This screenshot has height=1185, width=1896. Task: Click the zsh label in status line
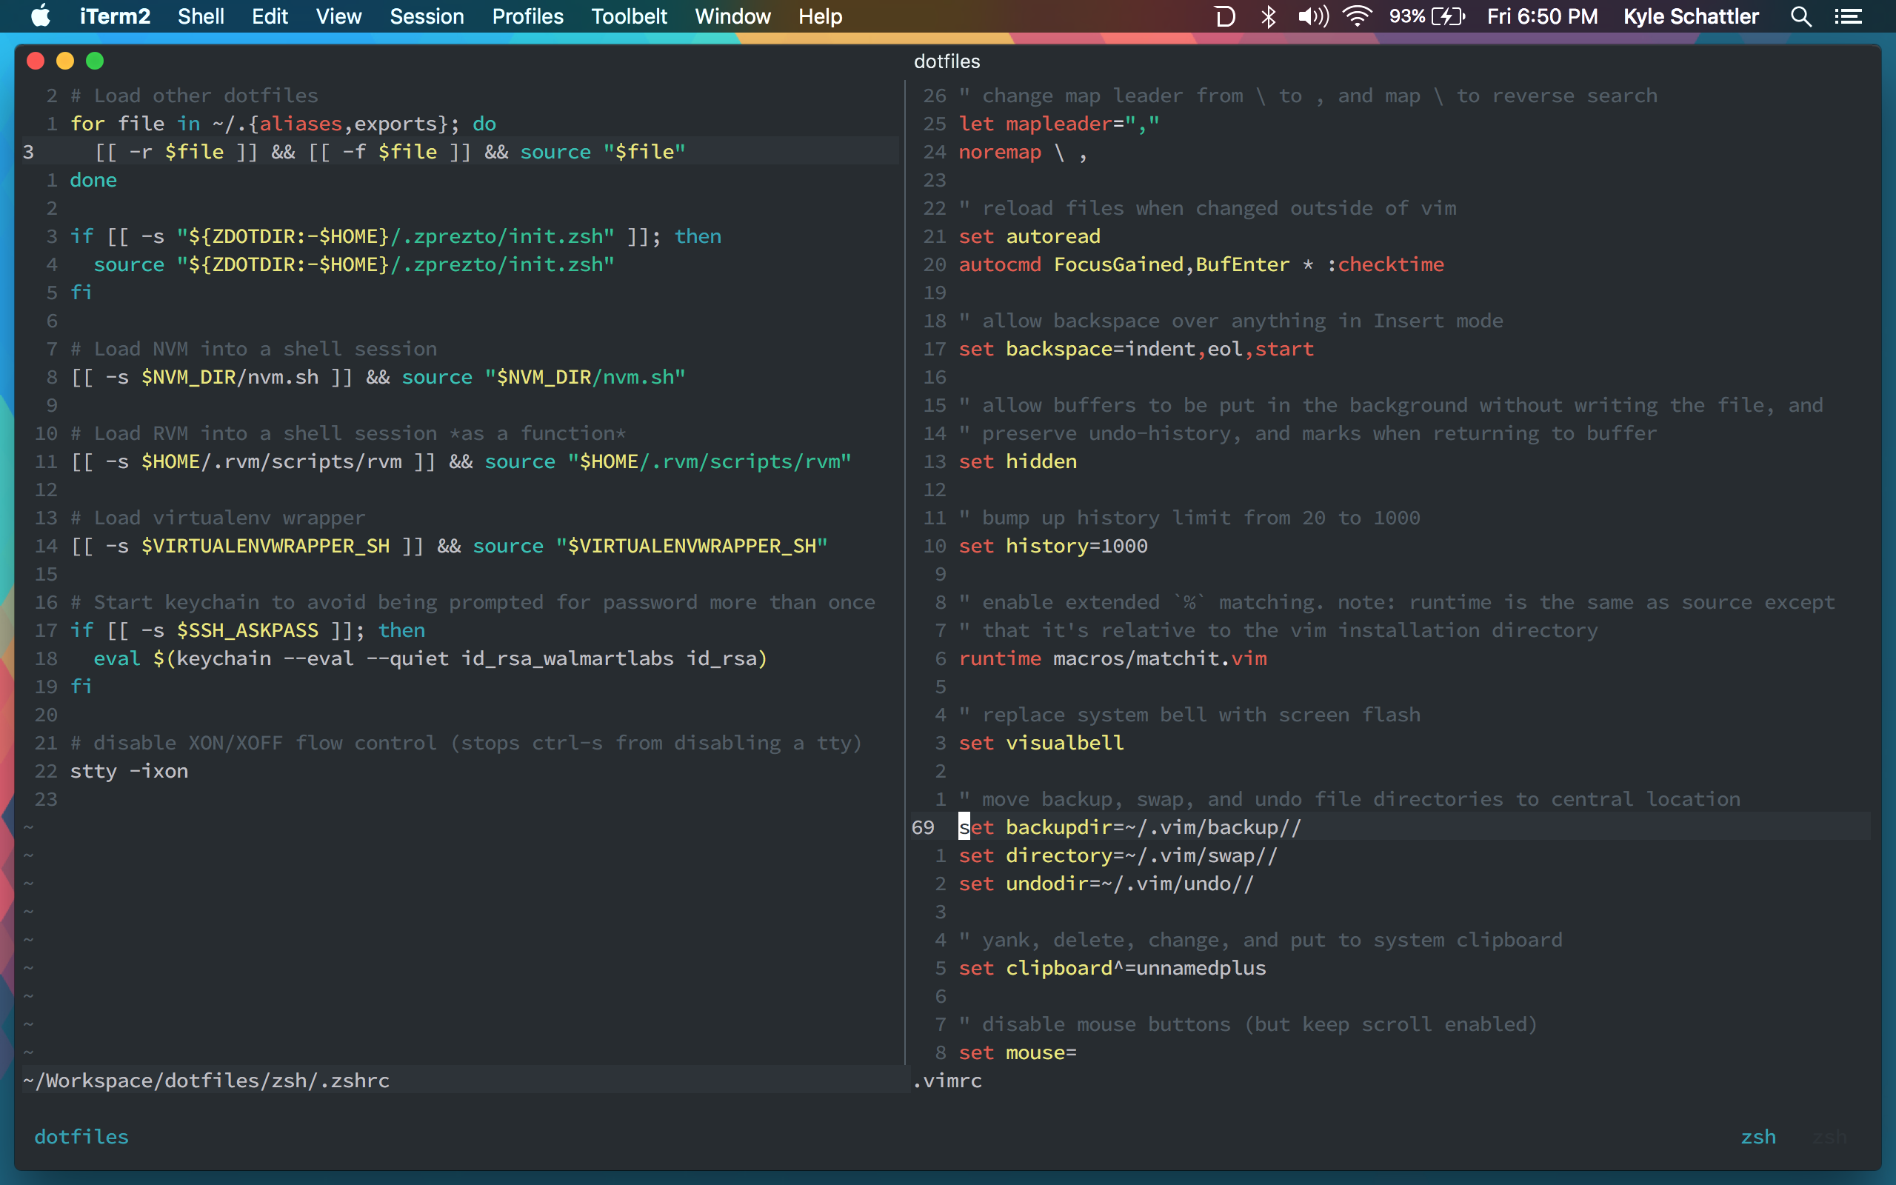click(x=1758, y=1136)
